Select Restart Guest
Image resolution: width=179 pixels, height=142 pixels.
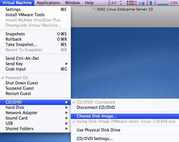[x=35, y=94]
